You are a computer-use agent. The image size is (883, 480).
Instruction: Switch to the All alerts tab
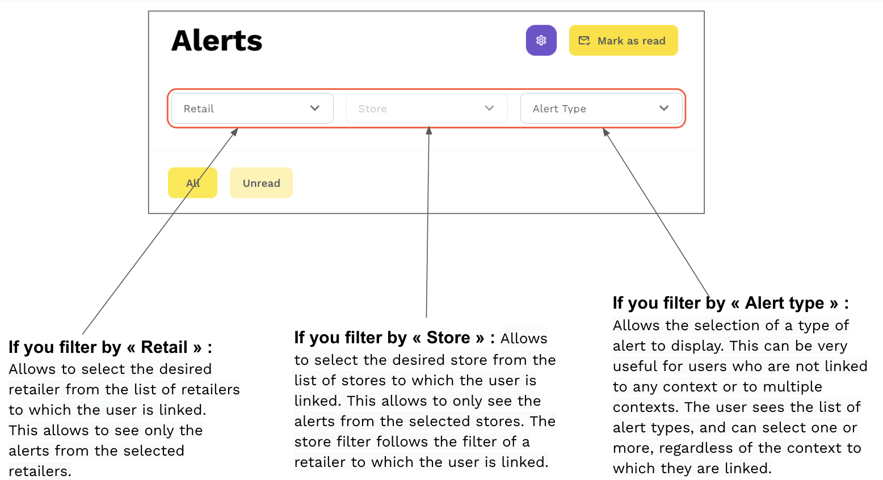coord(192,183)
